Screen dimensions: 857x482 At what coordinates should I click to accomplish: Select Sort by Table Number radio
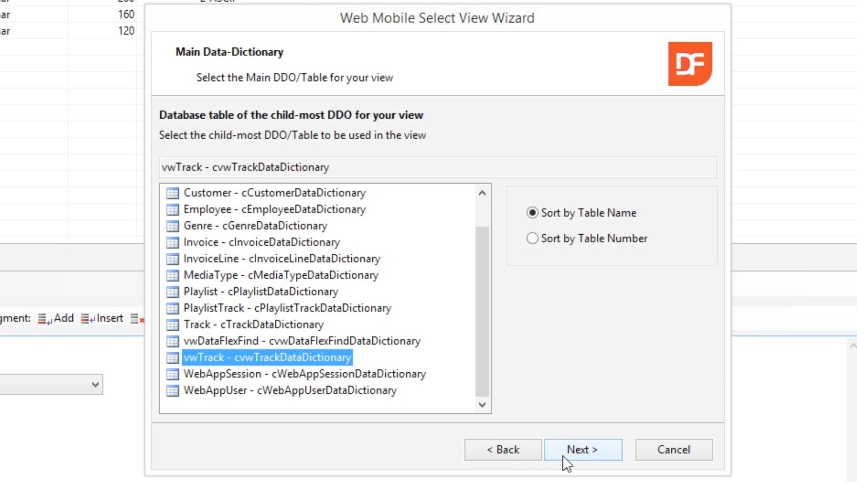(532, 238)
